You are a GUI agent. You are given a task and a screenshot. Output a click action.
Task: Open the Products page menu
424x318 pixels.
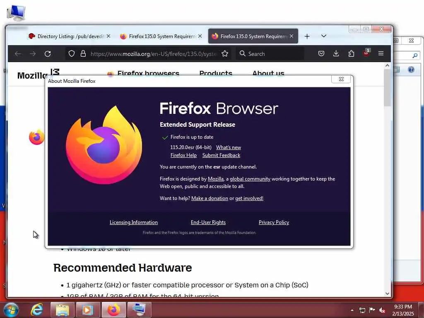click(216, 73)
